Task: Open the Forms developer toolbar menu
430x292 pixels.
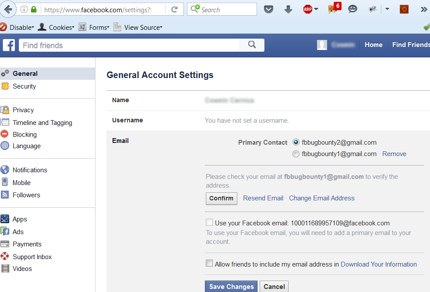Action: tap(94, 27)
